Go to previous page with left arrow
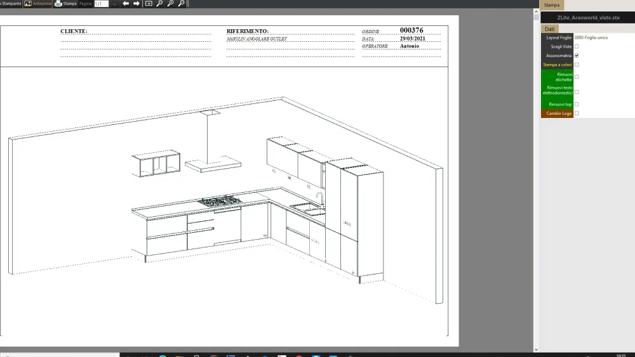This screenshot has height=357, width=635. pos(126,4)
